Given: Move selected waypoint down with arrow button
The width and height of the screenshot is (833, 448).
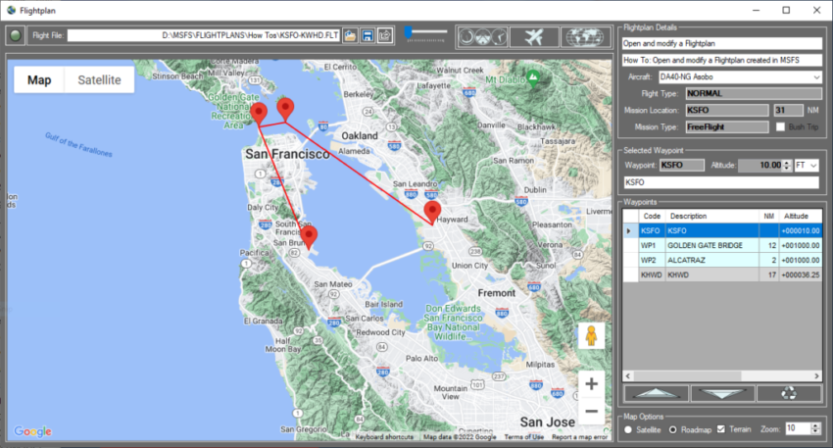Looking at the screenshot, I should click(721, 393).
